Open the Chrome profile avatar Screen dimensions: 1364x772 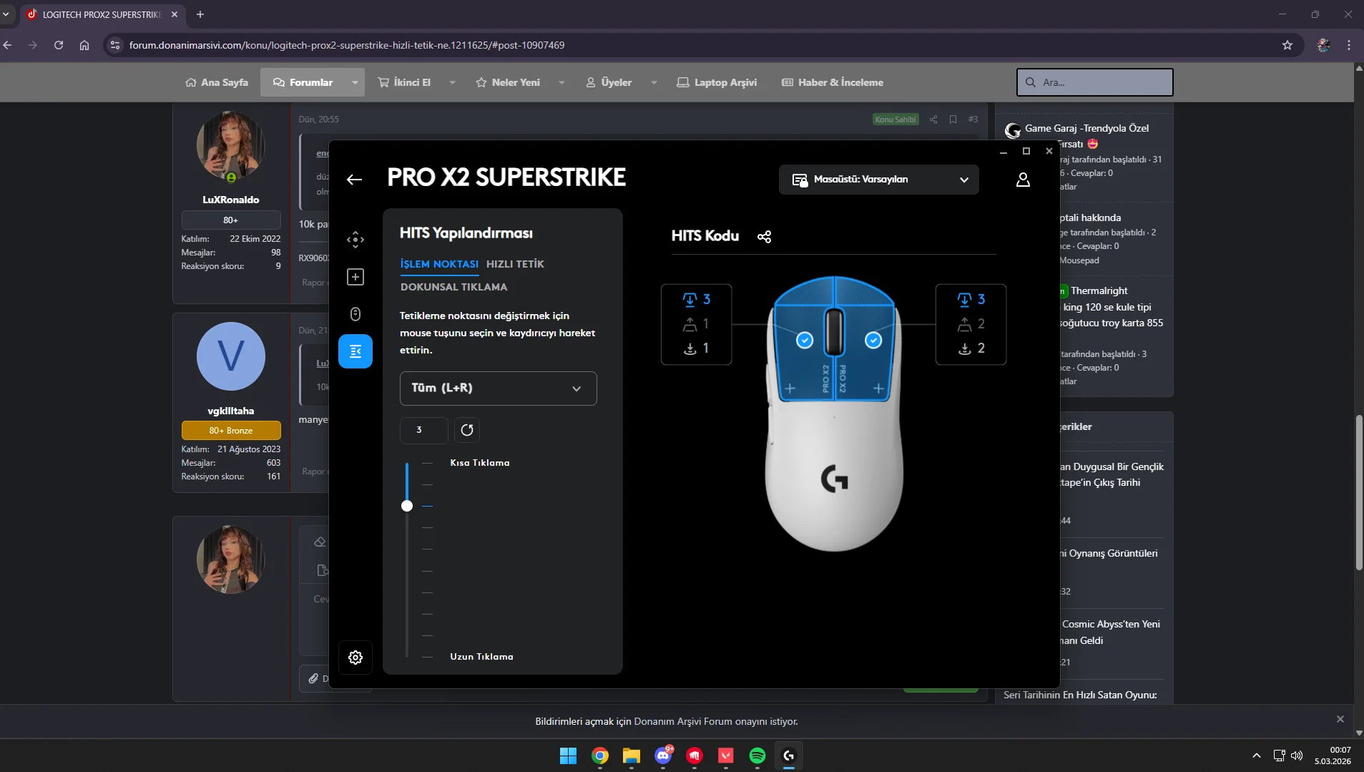[1324, 45]
